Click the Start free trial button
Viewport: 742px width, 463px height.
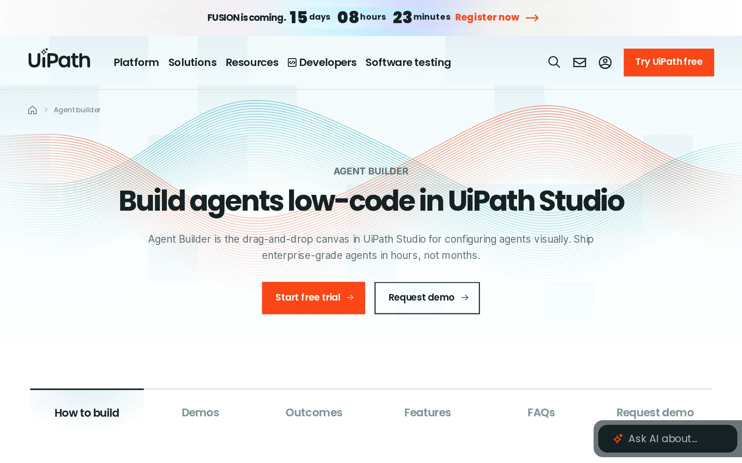click(x=313, y=298)
